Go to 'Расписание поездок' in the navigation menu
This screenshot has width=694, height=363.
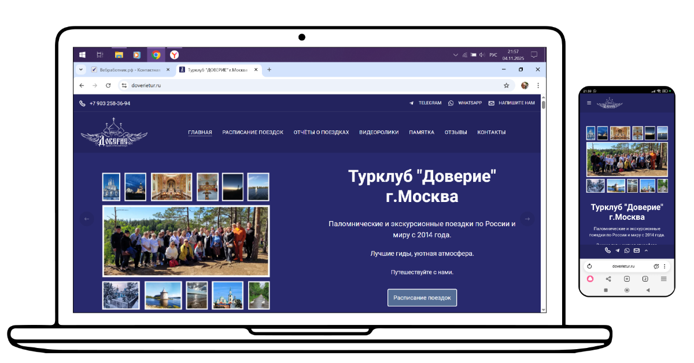[253, 132]
